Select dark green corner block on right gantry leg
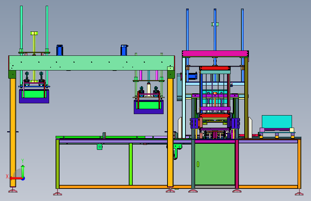Screen dimensions: 311x201 (x=171, y=74)
